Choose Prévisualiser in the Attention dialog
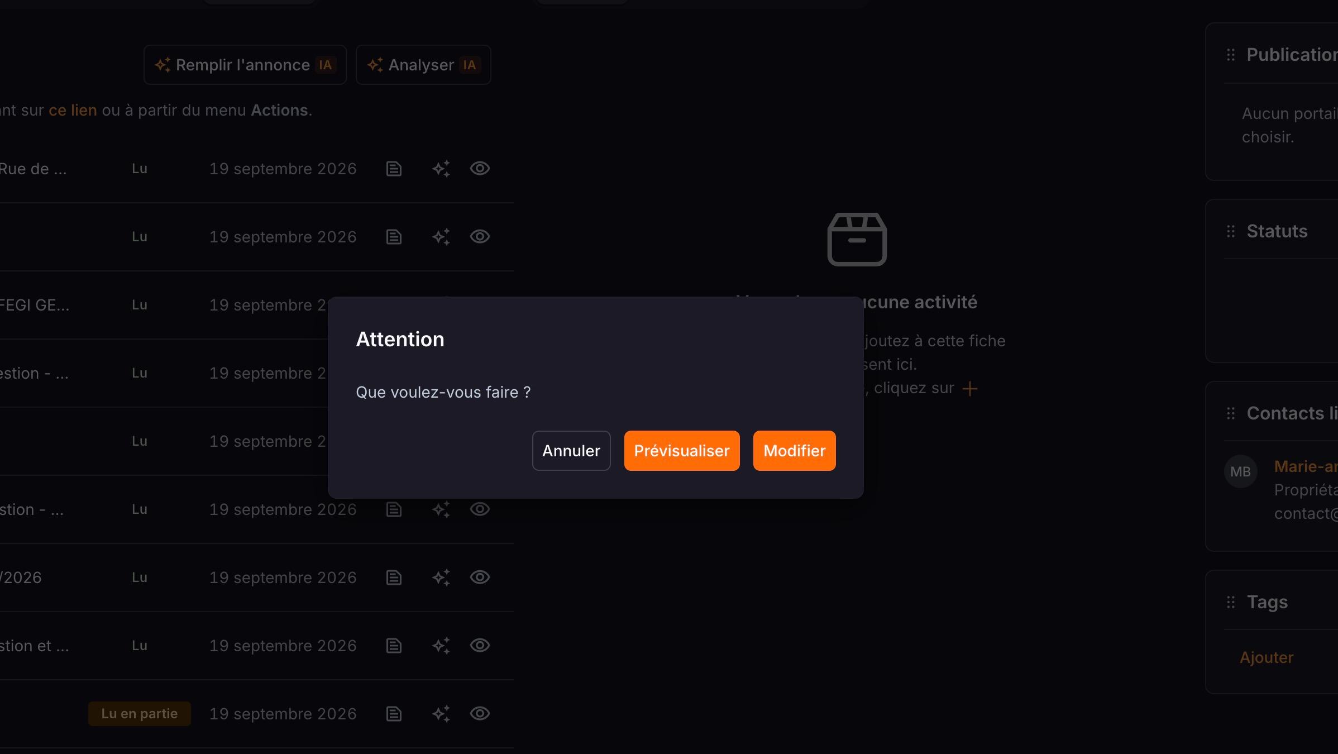The width and height of the screenshot is (1338, 754). 682,451
